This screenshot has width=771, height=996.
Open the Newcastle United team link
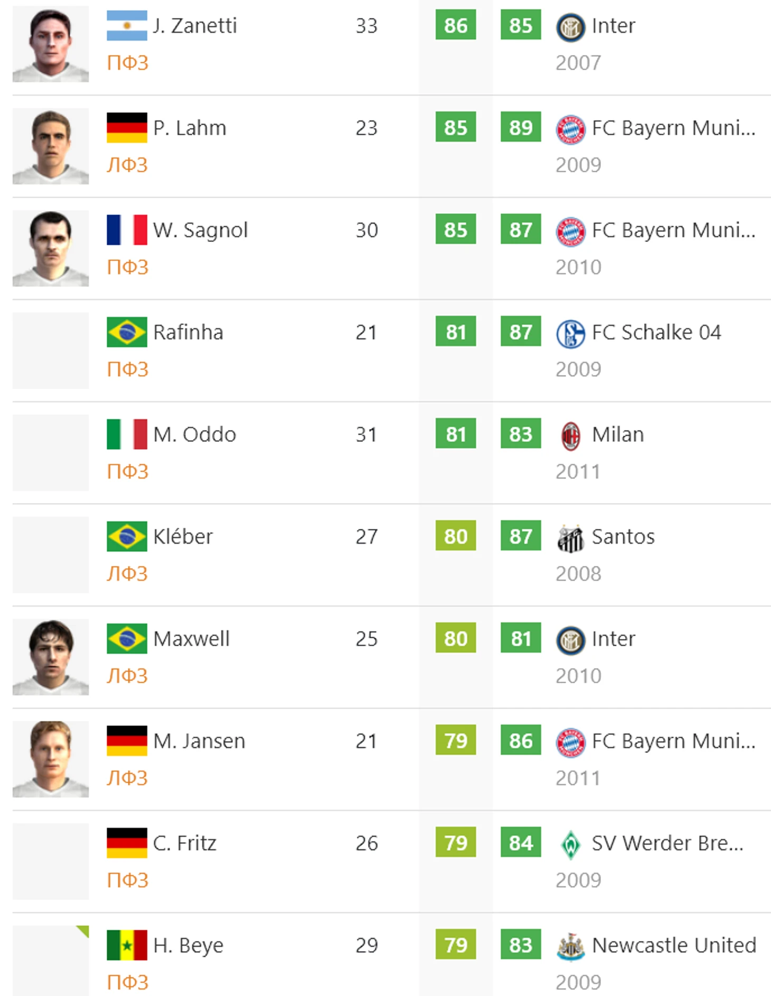point(674,945)
